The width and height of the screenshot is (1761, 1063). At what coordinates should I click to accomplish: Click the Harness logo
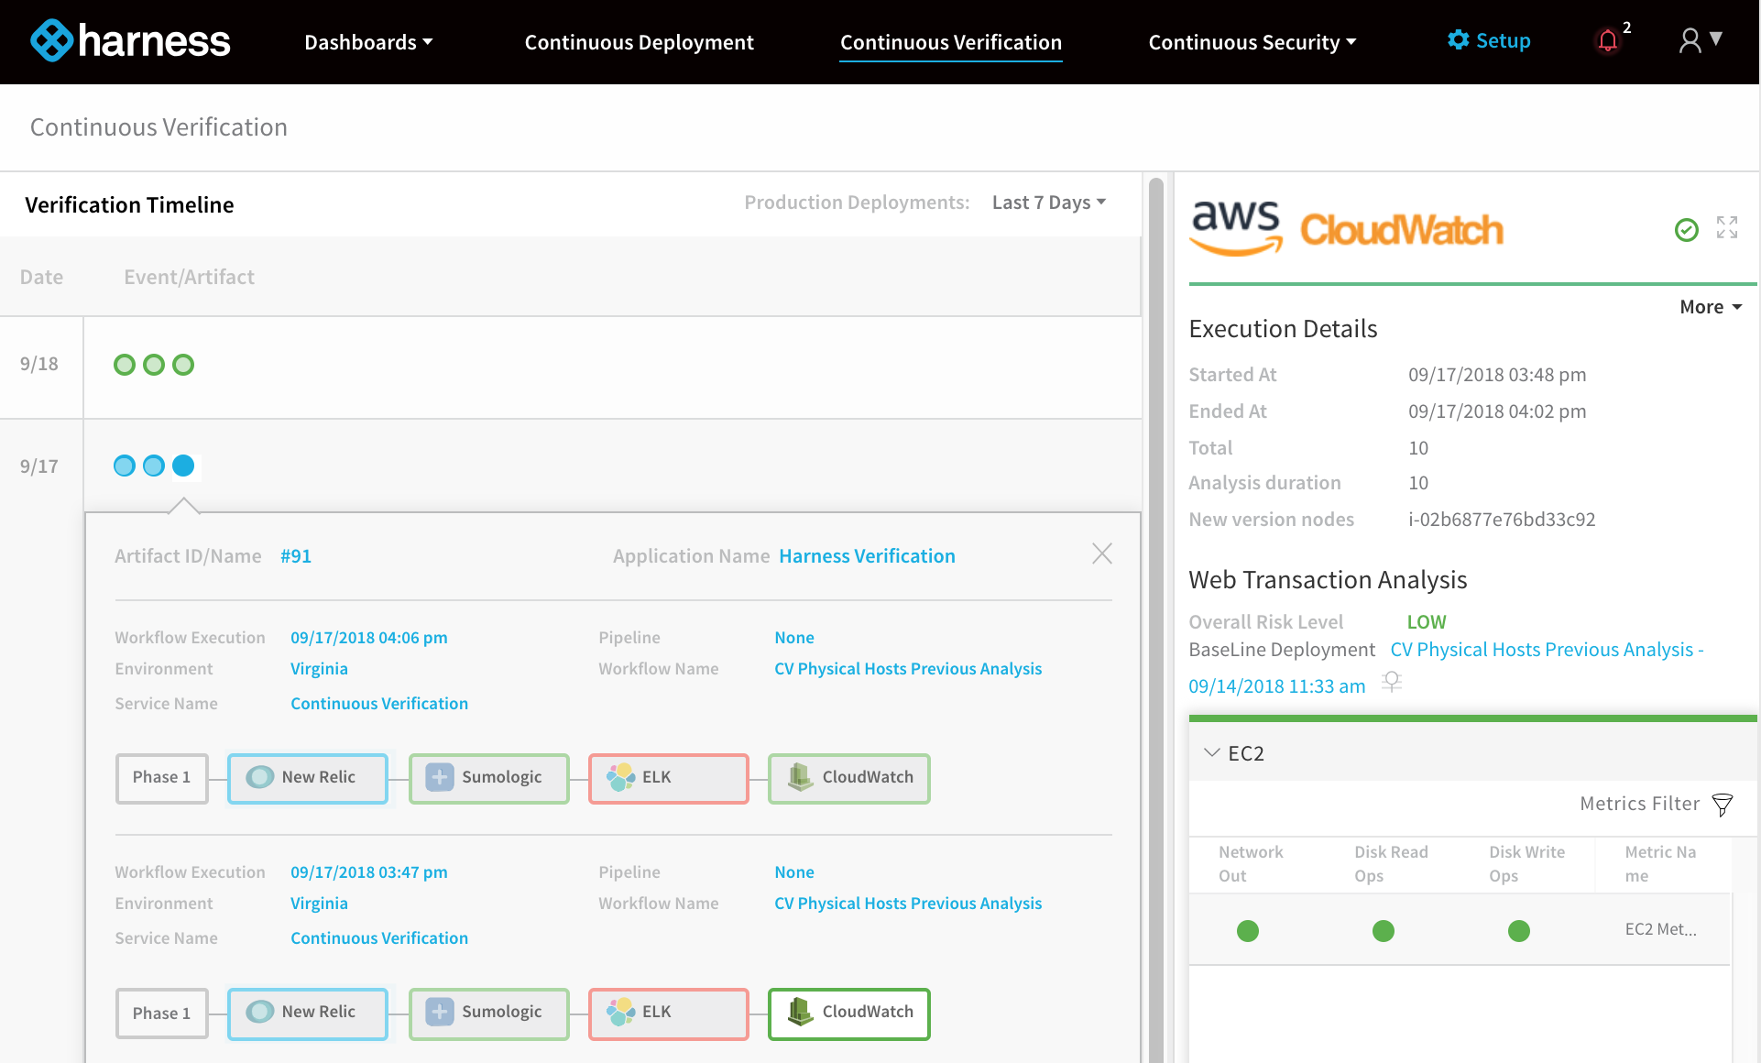130,41
